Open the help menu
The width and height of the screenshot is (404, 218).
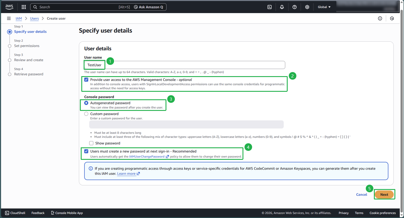click(x=294, y=7)
